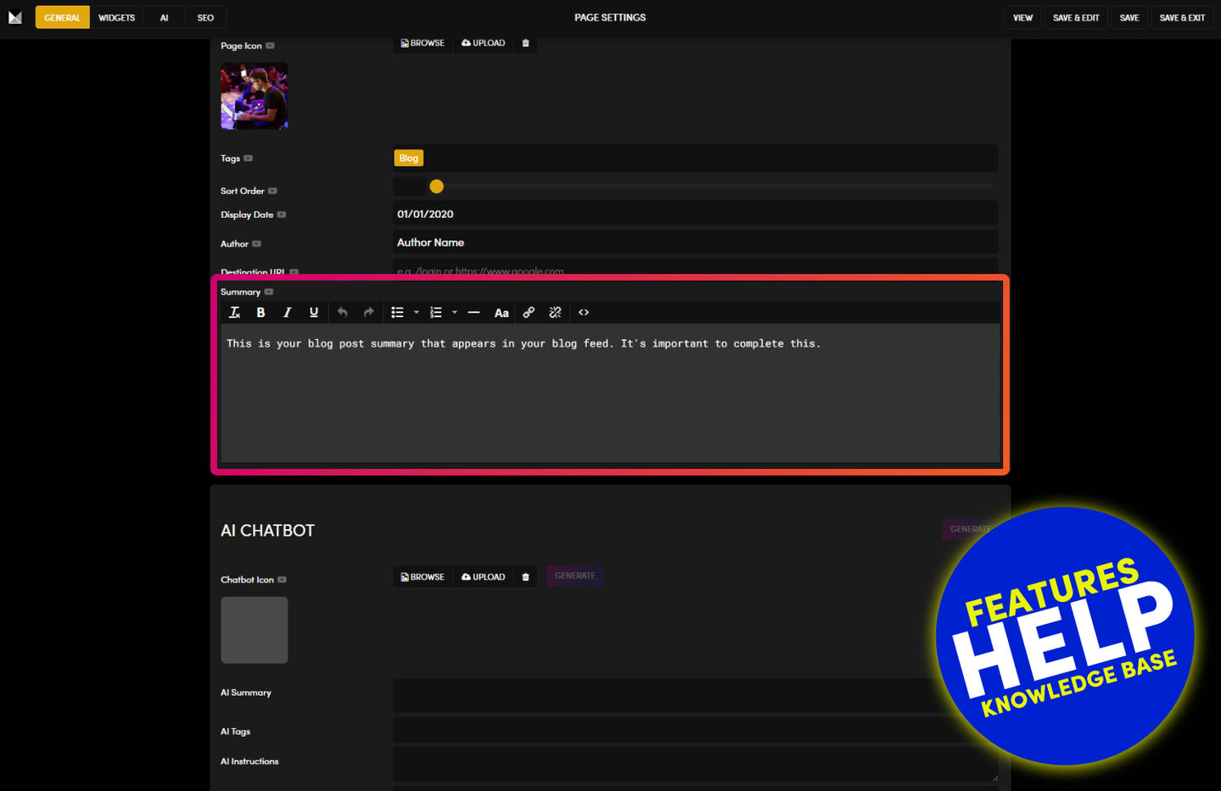The height and width of the screenshot is (791, 1221).
Task: Insert a horizontal line in Summary
Action: click(473, 313)
